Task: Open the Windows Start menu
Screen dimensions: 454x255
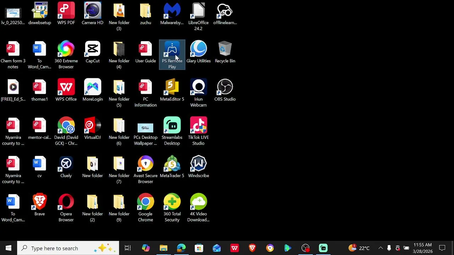Action: [x=9, y=248]
